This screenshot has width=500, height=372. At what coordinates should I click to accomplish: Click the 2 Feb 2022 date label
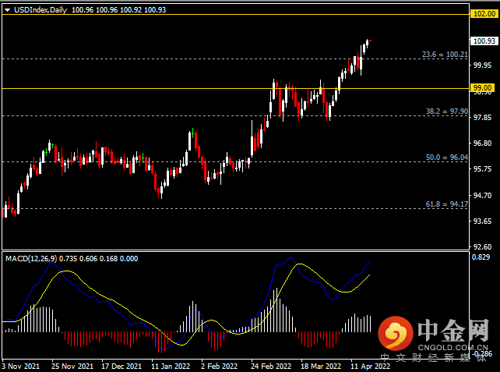click(x=220, y=367)
